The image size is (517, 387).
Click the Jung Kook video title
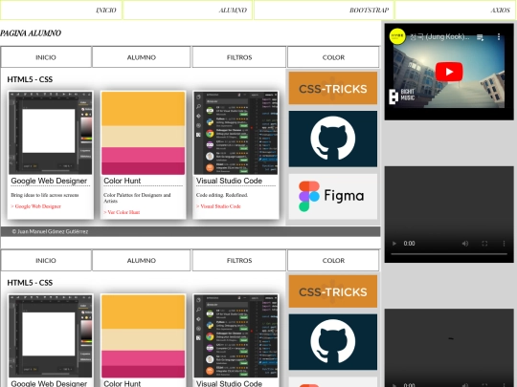439,36
